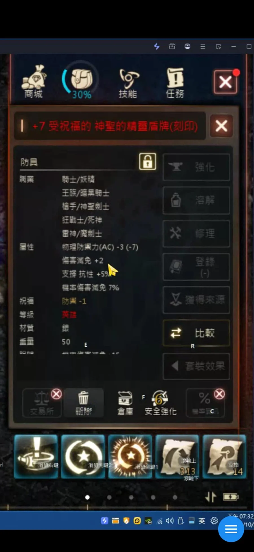Use the scroll quick-slot showing 14

(x=225, y=457)
